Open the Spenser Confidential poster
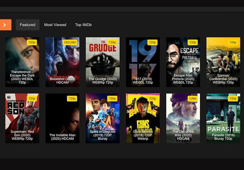Screen dimensions: 244x170 coord(223,62)
